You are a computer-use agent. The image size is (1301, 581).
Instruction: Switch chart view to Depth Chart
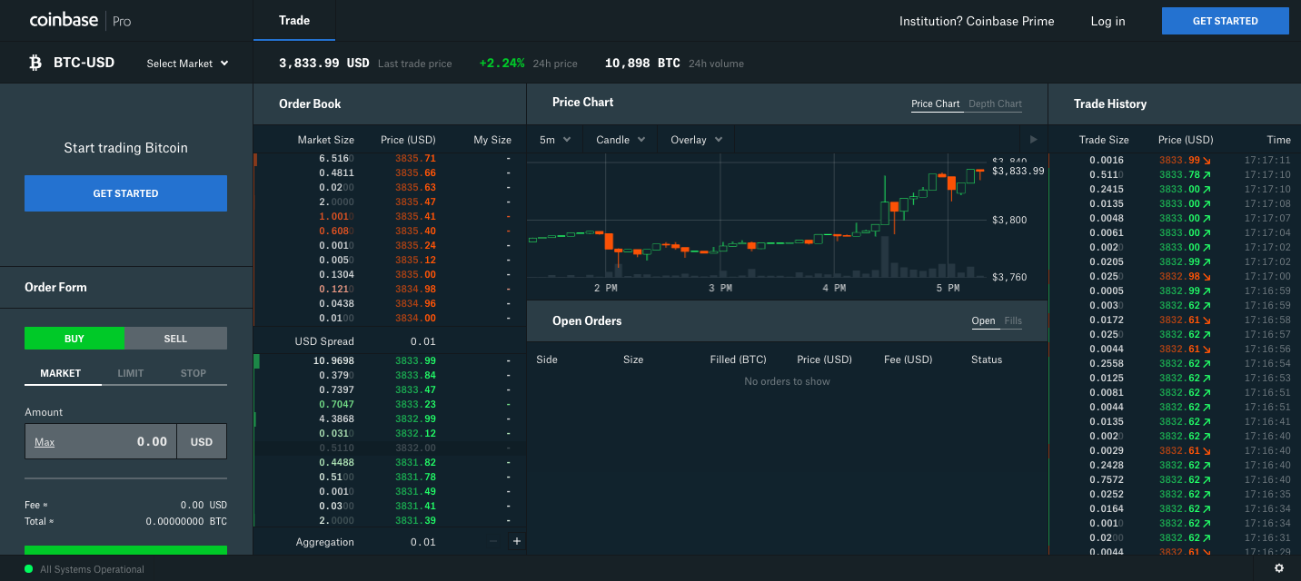pos(995,103)
